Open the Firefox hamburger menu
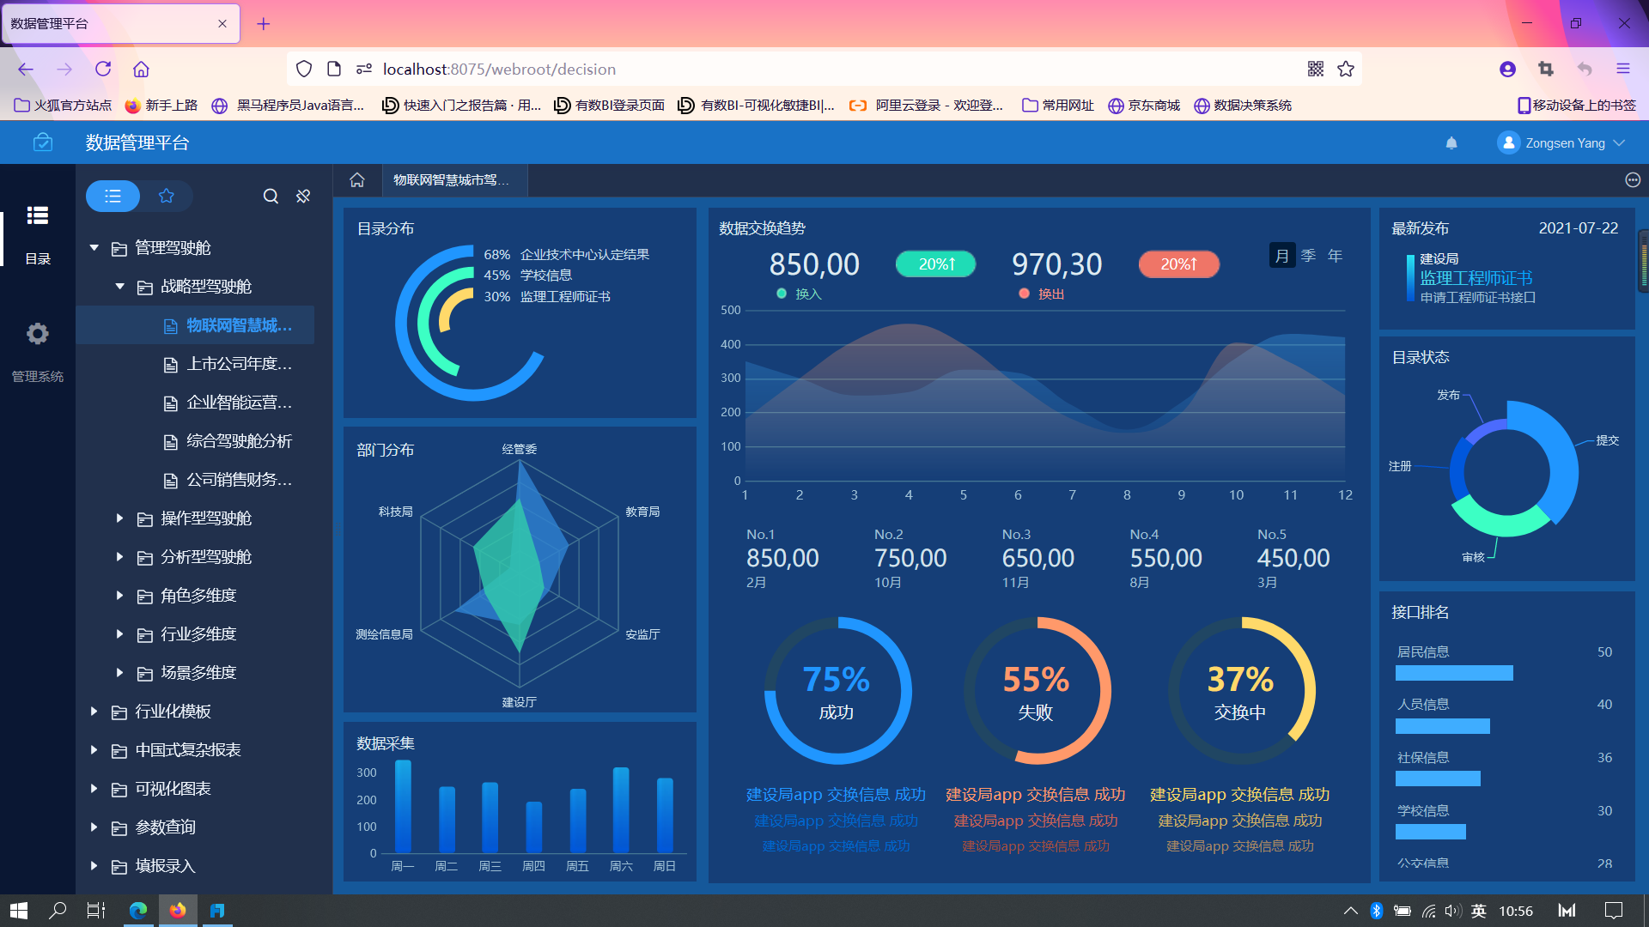The width and height of the screenshot is (1649, 927). [1622, 70]
